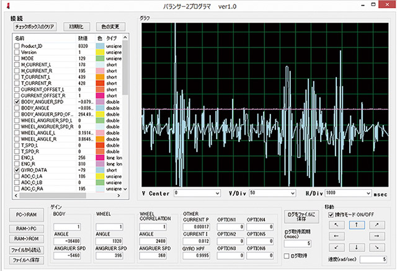Click the list scroll-up arrow
This screenshot has height=271, width=397.
pyautogui.click(x=125, y=37)
